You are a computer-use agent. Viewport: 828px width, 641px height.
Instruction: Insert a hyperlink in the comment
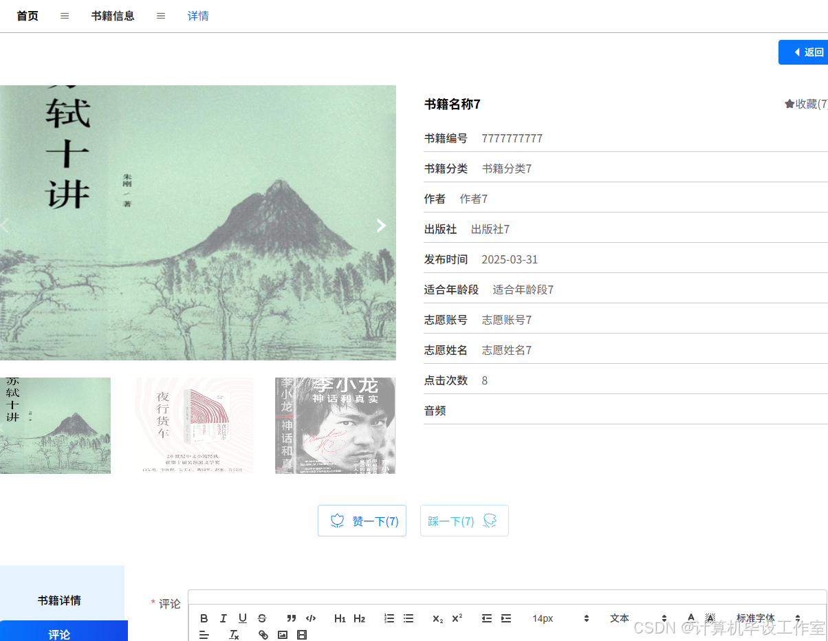pos(263,635)
